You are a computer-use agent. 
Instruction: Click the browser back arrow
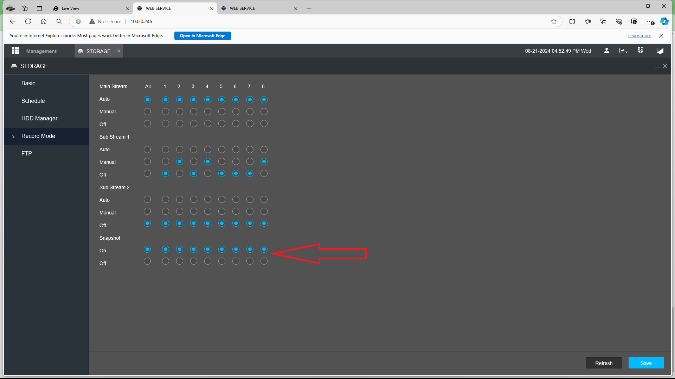click(13, 21)
